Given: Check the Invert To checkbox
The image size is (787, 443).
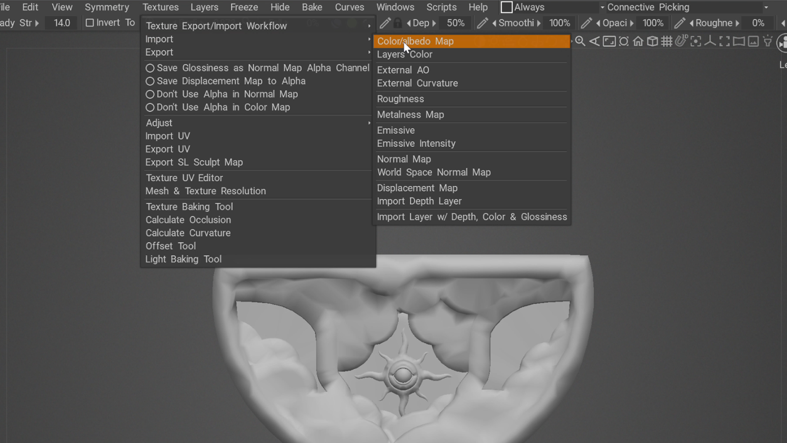Looking at the screenshot, I should pos(90,23).
